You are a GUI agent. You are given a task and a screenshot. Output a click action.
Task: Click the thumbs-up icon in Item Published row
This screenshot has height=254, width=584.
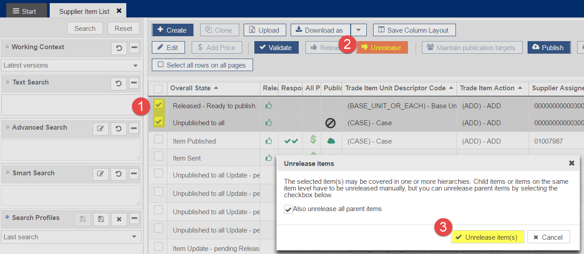269,141
